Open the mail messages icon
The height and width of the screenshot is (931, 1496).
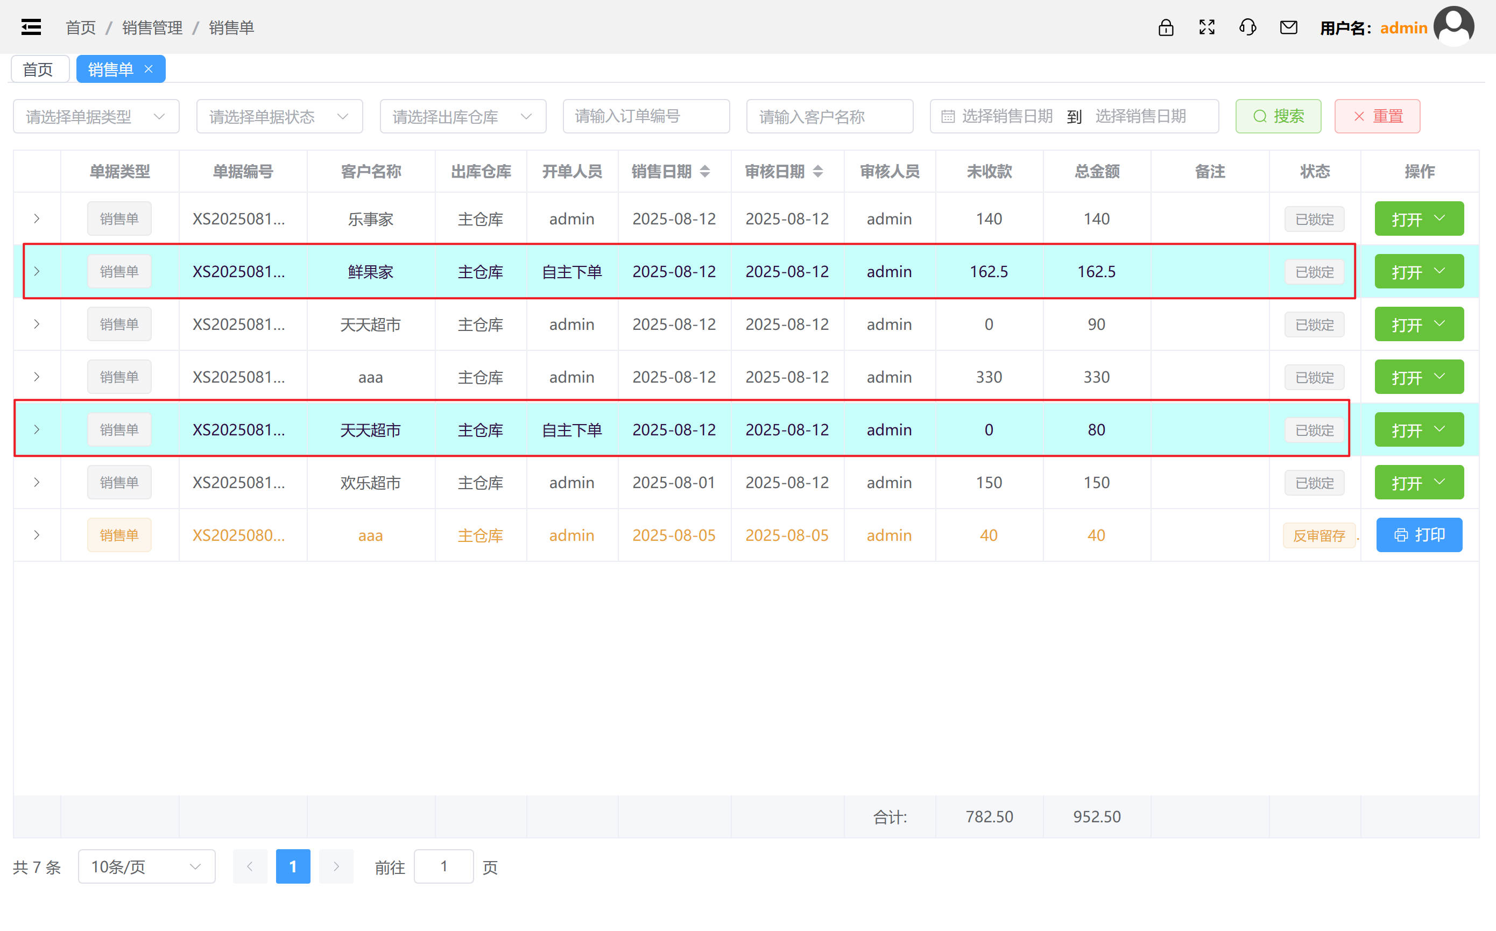pyautogui.click(x=1288, y=27)
